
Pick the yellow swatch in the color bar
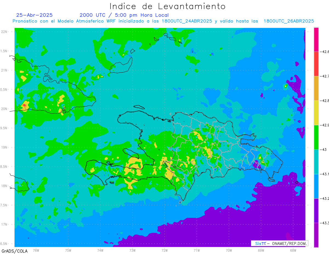tap(316, 113)
